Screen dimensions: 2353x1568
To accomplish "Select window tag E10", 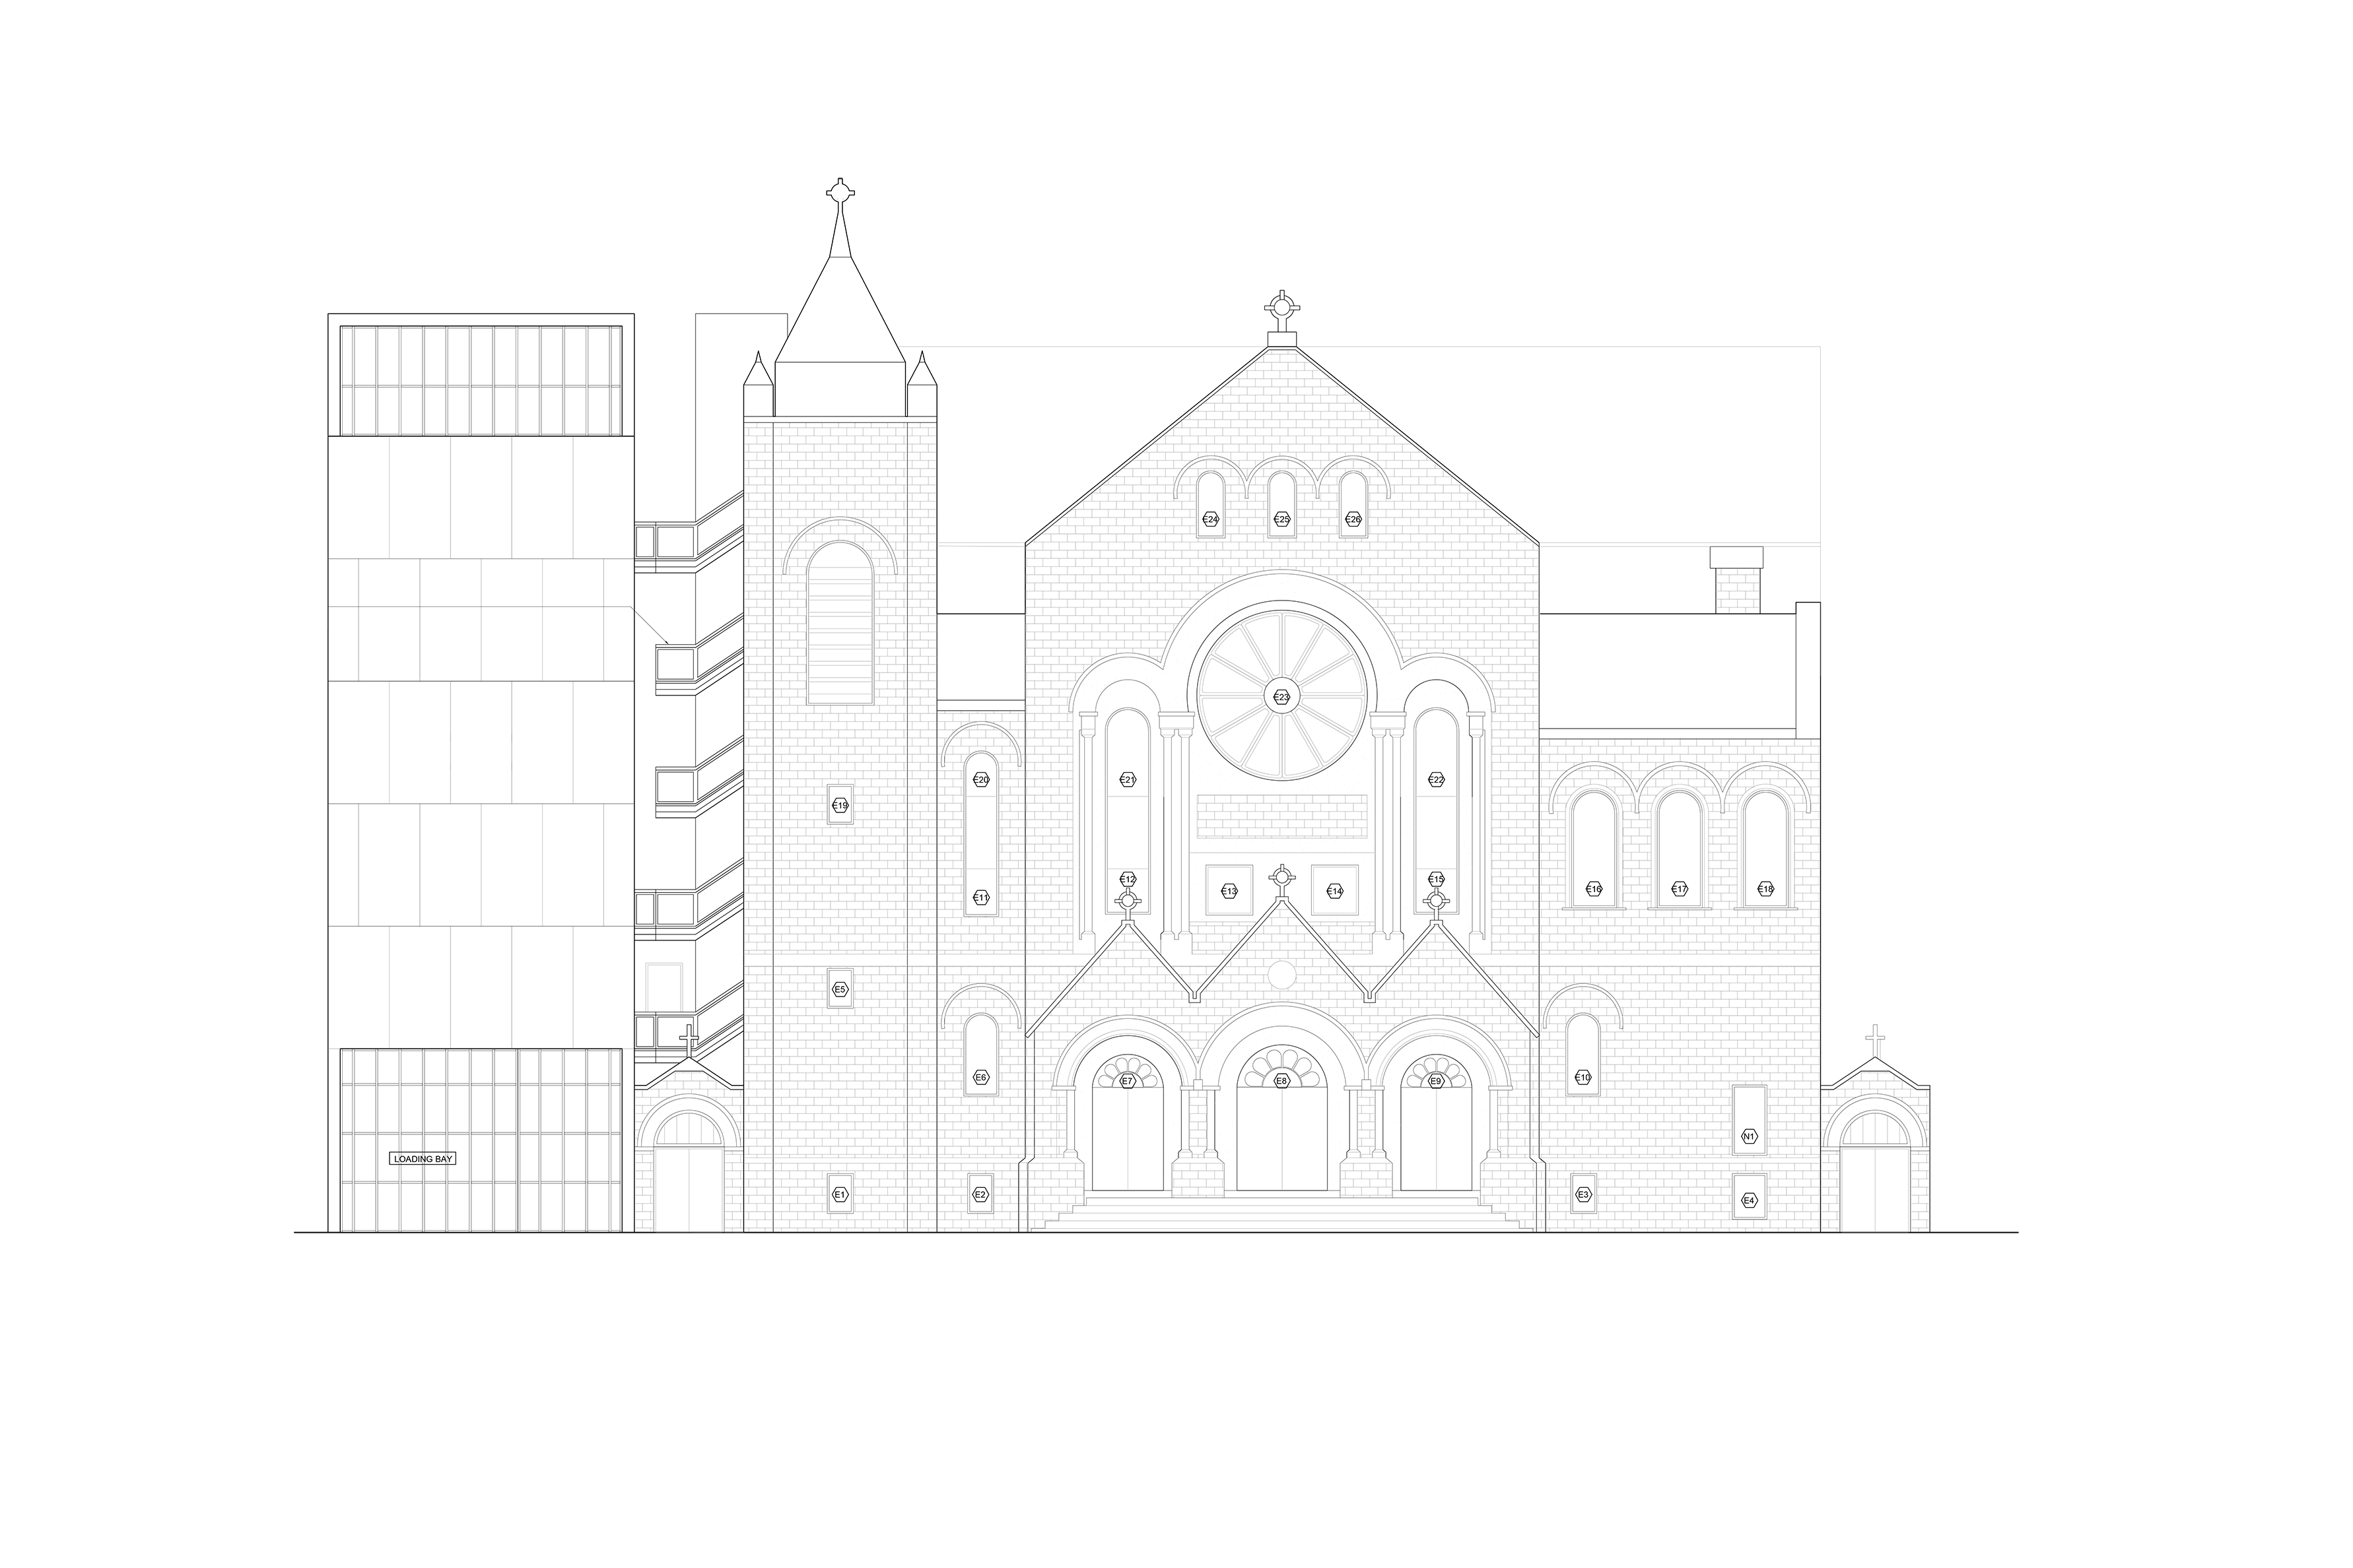I will pyautogui.click(x=1583, y=1077).
